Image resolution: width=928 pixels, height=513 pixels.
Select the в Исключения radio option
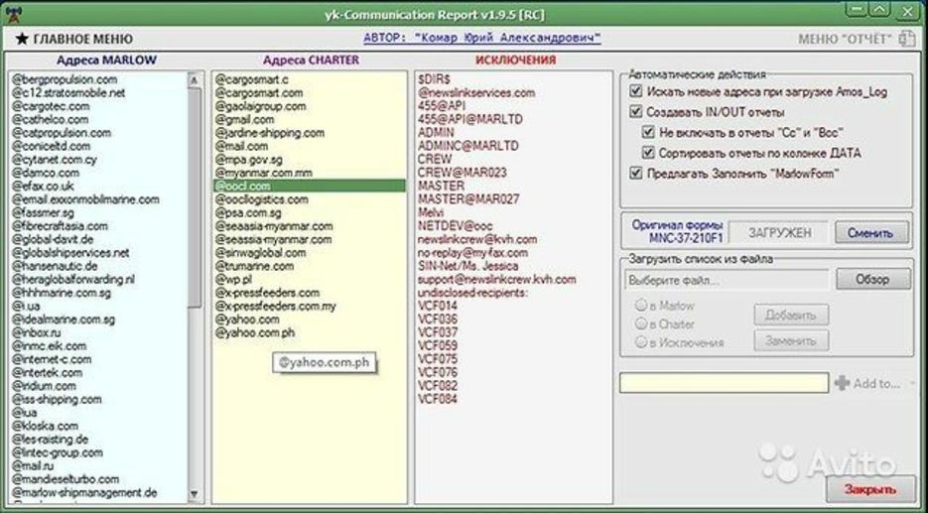640,342
